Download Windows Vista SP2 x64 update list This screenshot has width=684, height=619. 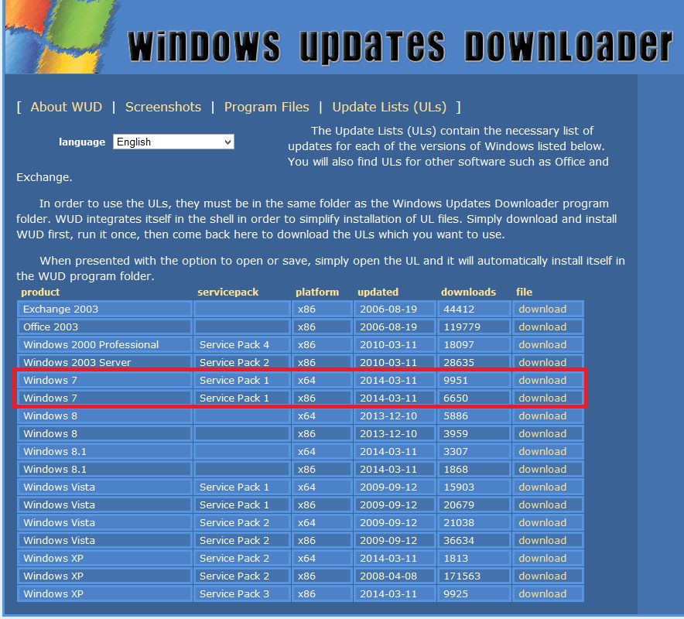pos(542,522)
